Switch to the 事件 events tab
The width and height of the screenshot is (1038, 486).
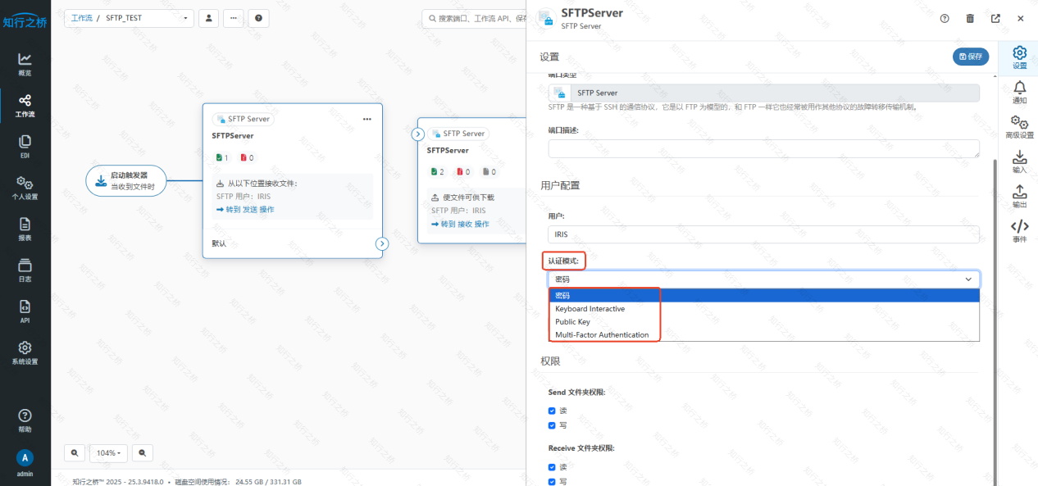pos(1019,230)
